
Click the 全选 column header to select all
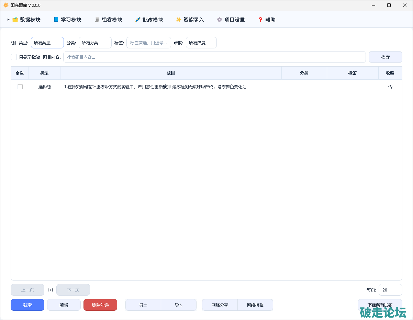coord(20,73)
